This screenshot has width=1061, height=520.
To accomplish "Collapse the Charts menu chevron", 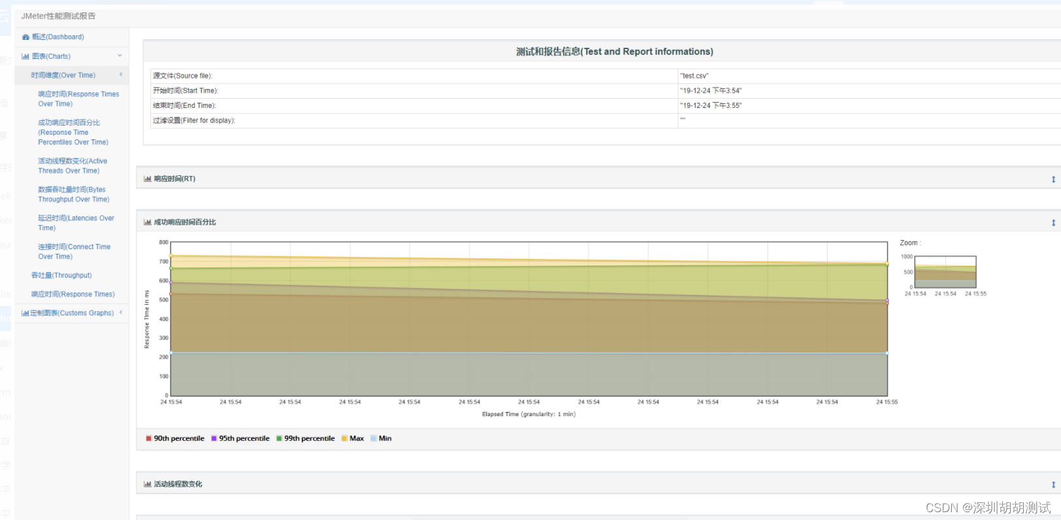I will (120, 56).
